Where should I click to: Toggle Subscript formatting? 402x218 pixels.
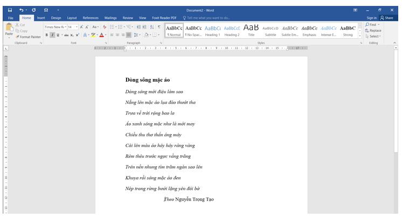[72, 35]
